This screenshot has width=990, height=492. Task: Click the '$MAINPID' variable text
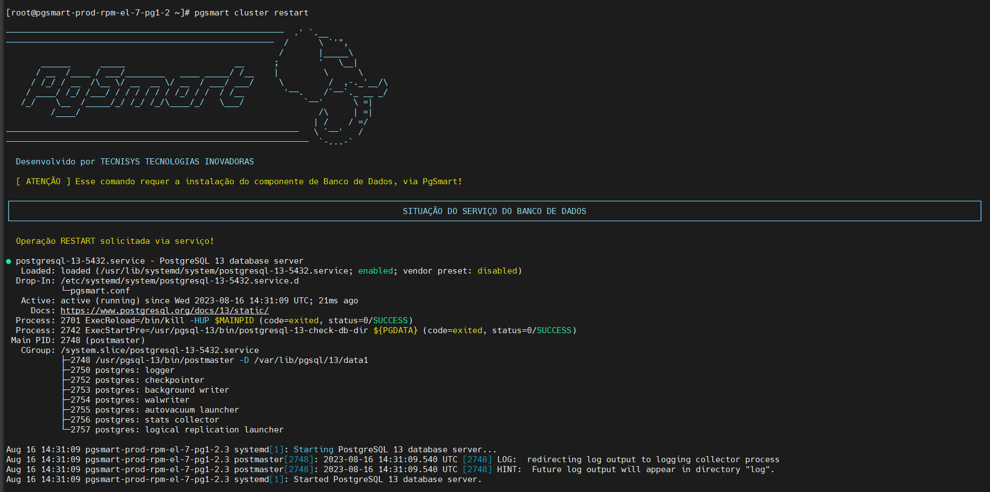(x=234, y=320)
